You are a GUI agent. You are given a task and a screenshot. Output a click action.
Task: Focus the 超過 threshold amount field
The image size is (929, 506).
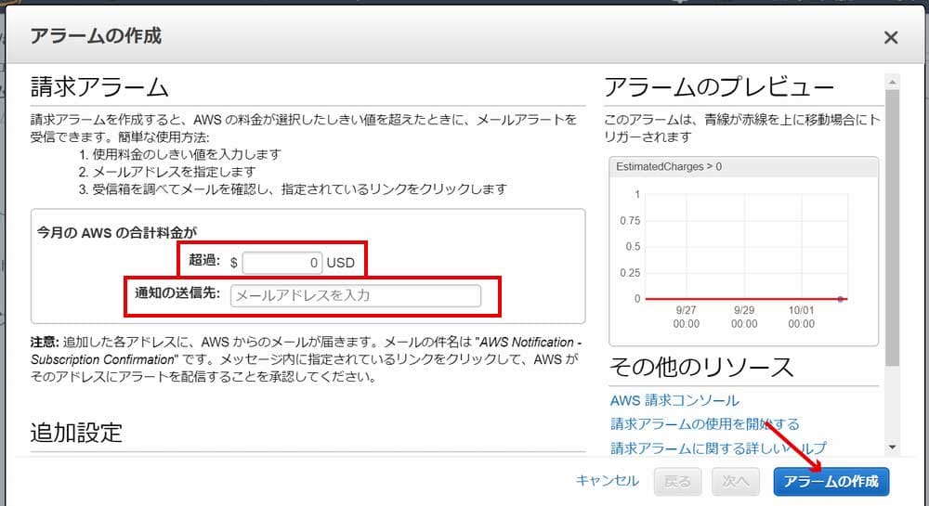[x=283, y=263]
